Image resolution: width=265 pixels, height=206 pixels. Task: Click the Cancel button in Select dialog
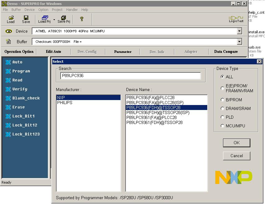(x=237, y=156)
